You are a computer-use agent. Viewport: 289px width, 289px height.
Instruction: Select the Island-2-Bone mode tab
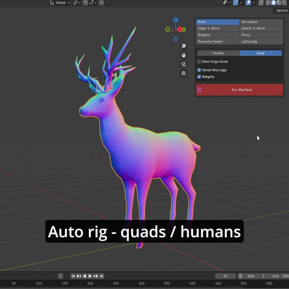[x=261, y=28]
